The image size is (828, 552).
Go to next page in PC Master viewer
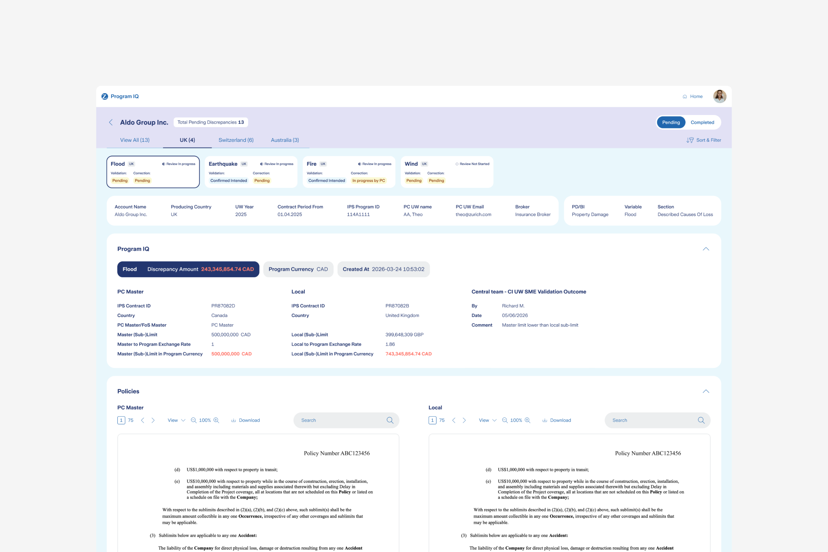click(153, 420)
